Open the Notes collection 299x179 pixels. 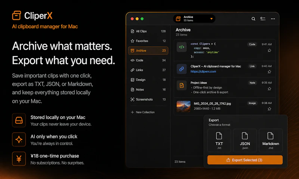pyautogui.click(x=148, y=89)
